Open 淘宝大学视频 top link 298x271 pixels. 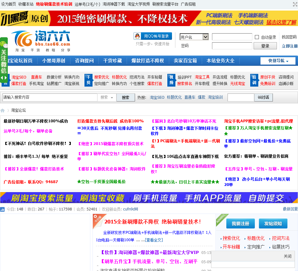tap(138, 4)
